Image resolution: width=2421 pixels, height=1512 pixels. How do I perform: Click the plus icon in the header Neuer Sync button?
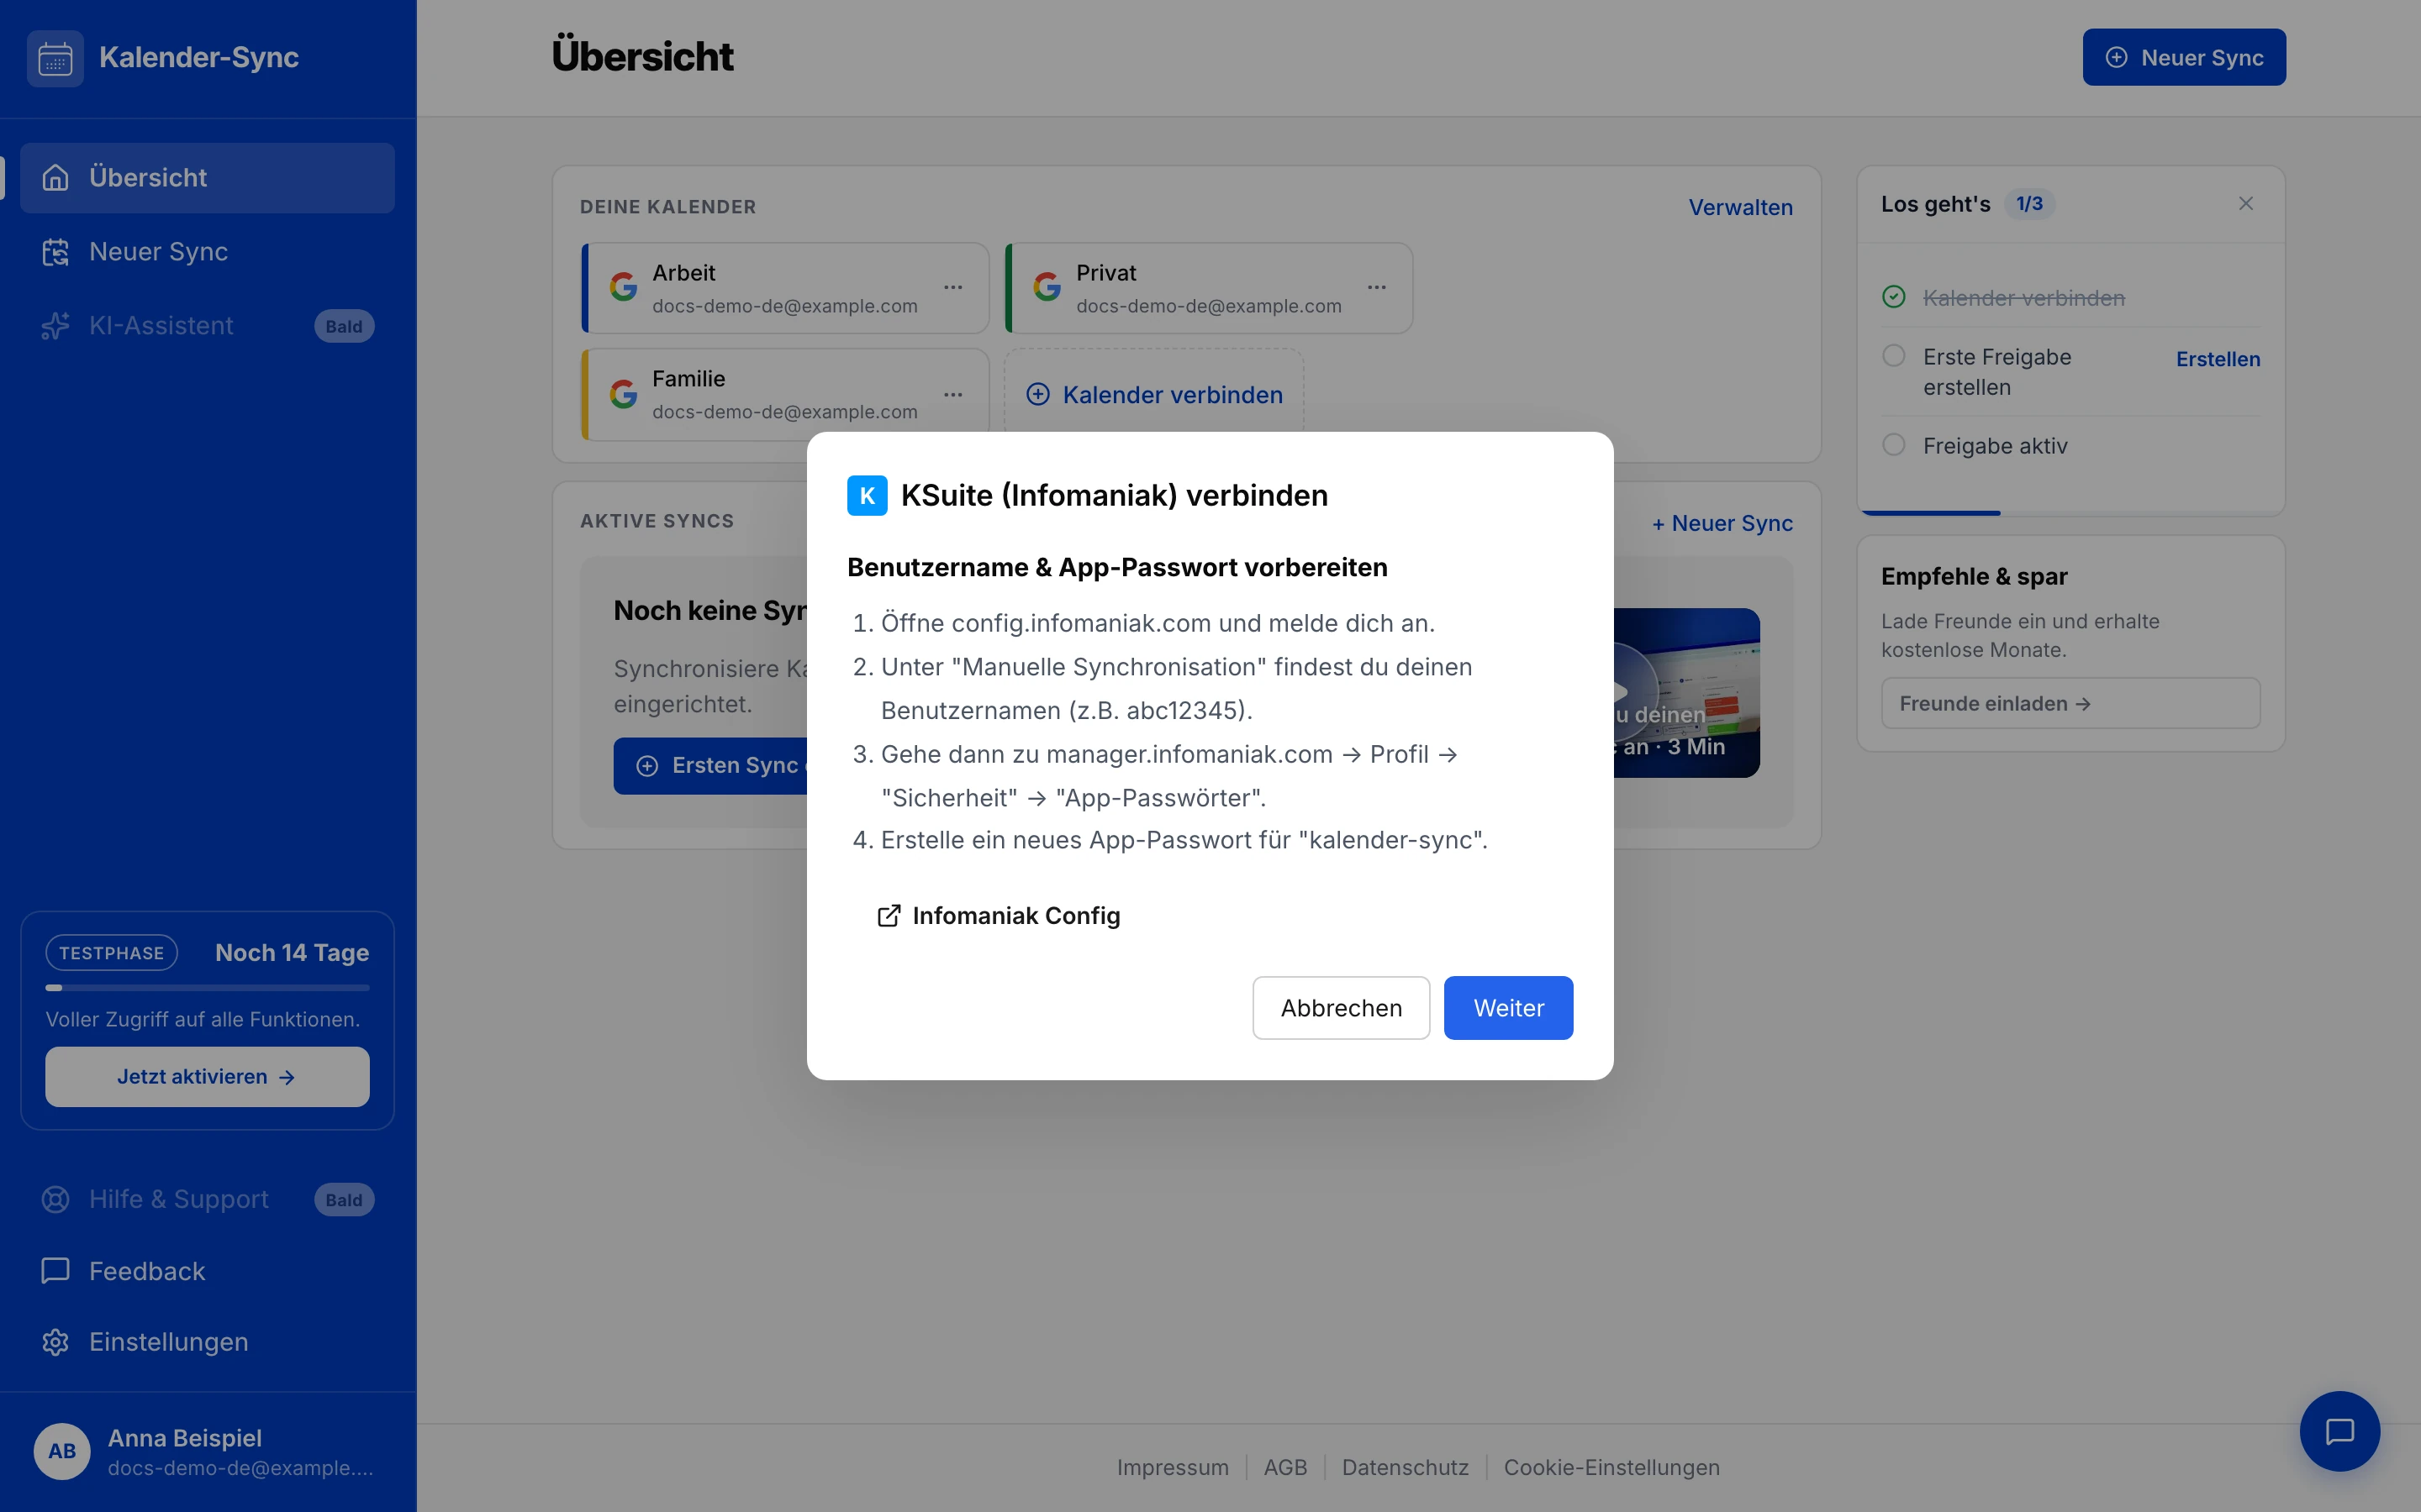2117,58
